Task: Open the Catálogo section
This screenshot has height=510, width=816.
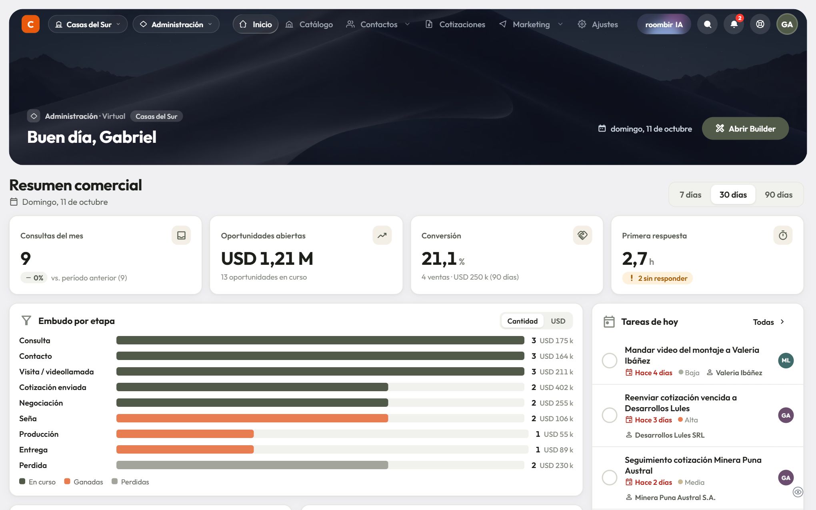Action: tap(309, 24)
